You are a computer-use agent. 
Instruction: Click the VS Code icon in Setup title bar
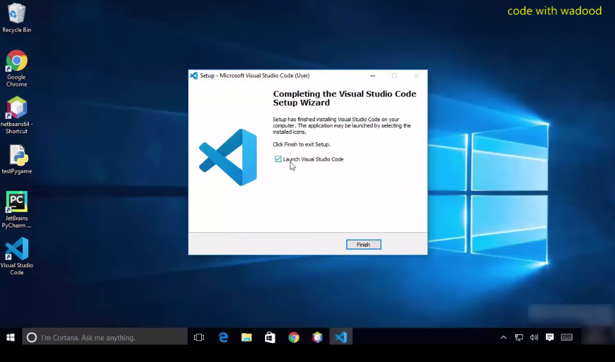[x=194, y=76]
